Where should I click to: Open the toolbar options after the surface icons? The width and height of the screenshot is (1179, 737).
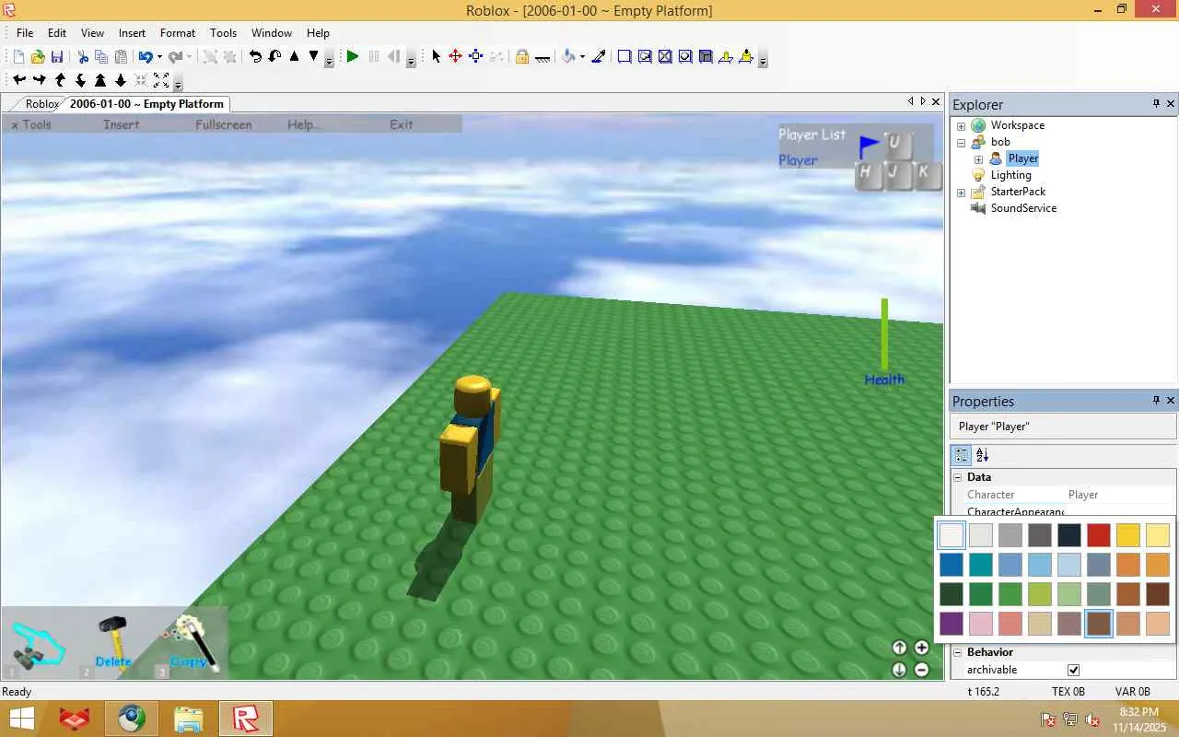(763, 59)
